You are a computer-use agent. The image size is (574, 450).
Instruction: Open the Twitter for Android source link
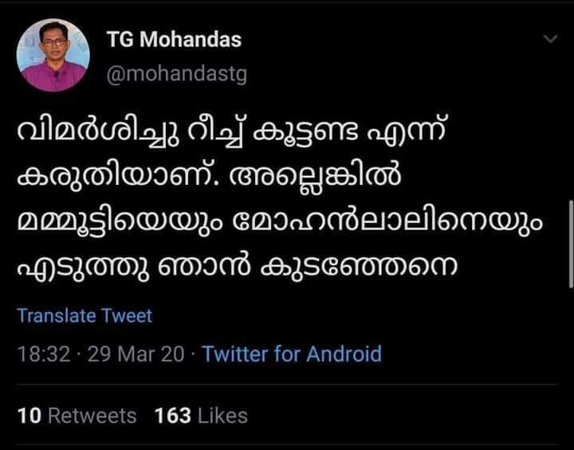292,354
